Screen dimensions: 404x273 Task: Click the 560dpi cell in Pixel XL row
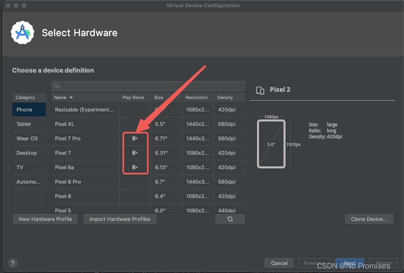230,124
